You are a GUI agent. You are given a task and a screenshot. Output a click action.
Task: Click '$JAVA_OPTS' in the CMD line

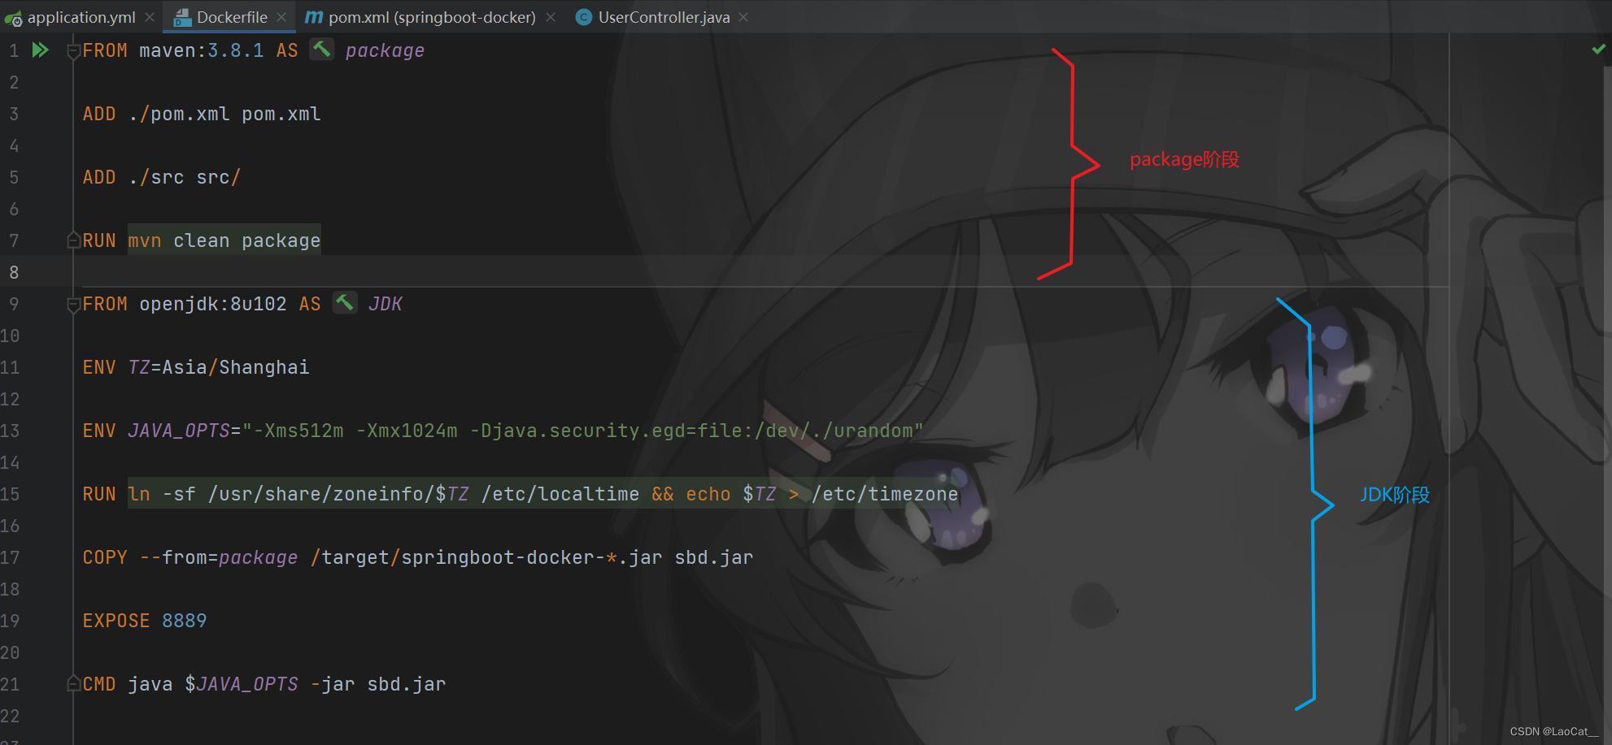click(x=242, y=684)
